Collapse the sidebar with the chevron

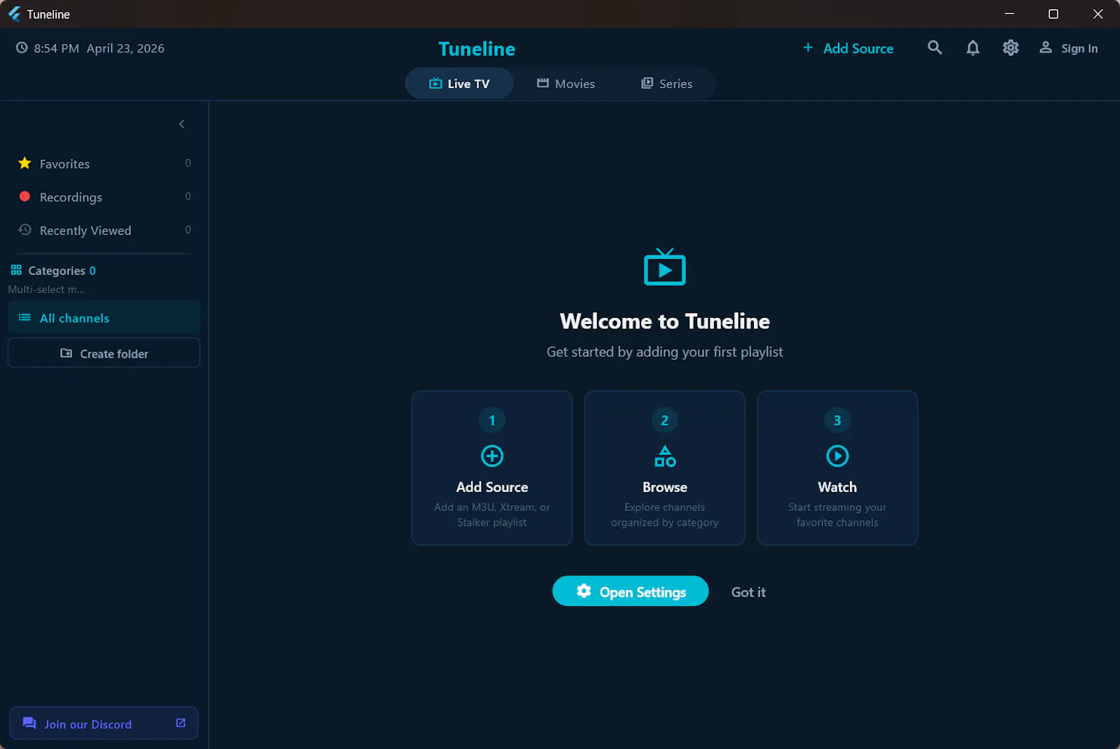click(181, 124)
